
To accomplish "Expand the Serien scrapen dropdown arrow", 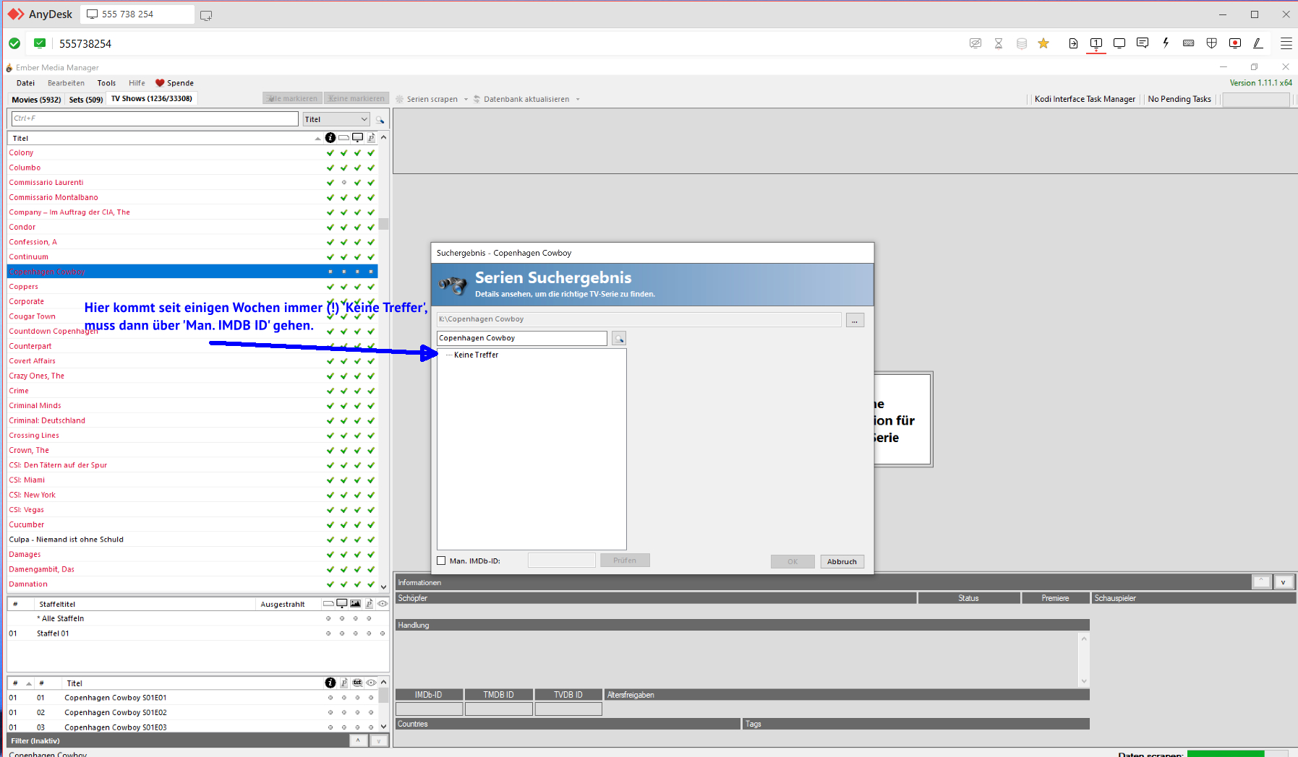I will (x=466, y=99).
